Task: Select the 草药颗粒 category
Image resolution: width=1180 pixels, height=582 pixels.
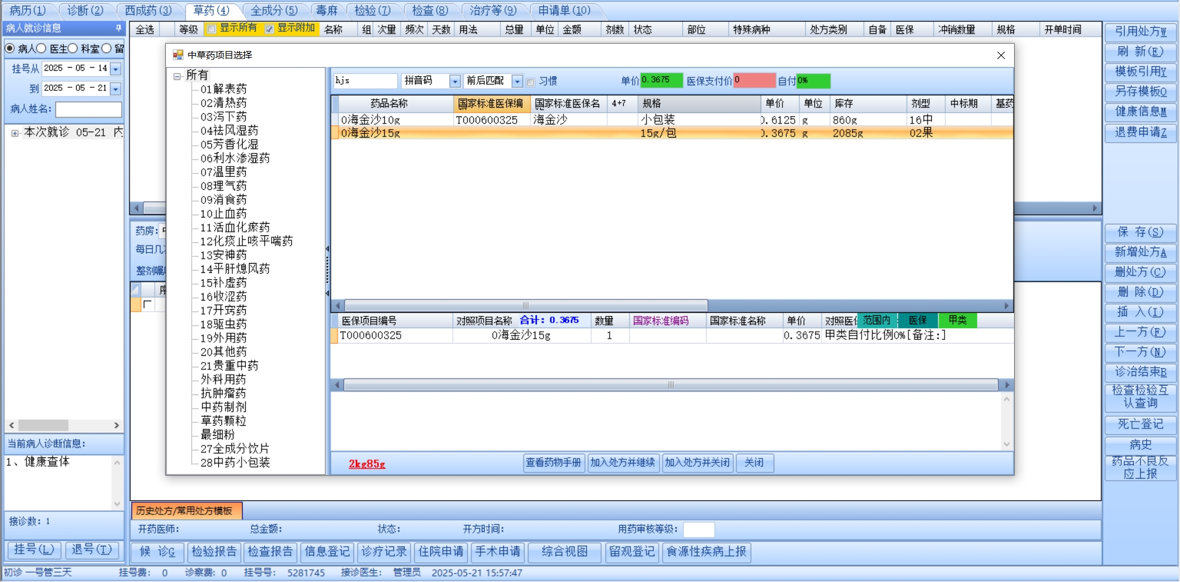Action: pyautogui.click(x=224, y=421)
